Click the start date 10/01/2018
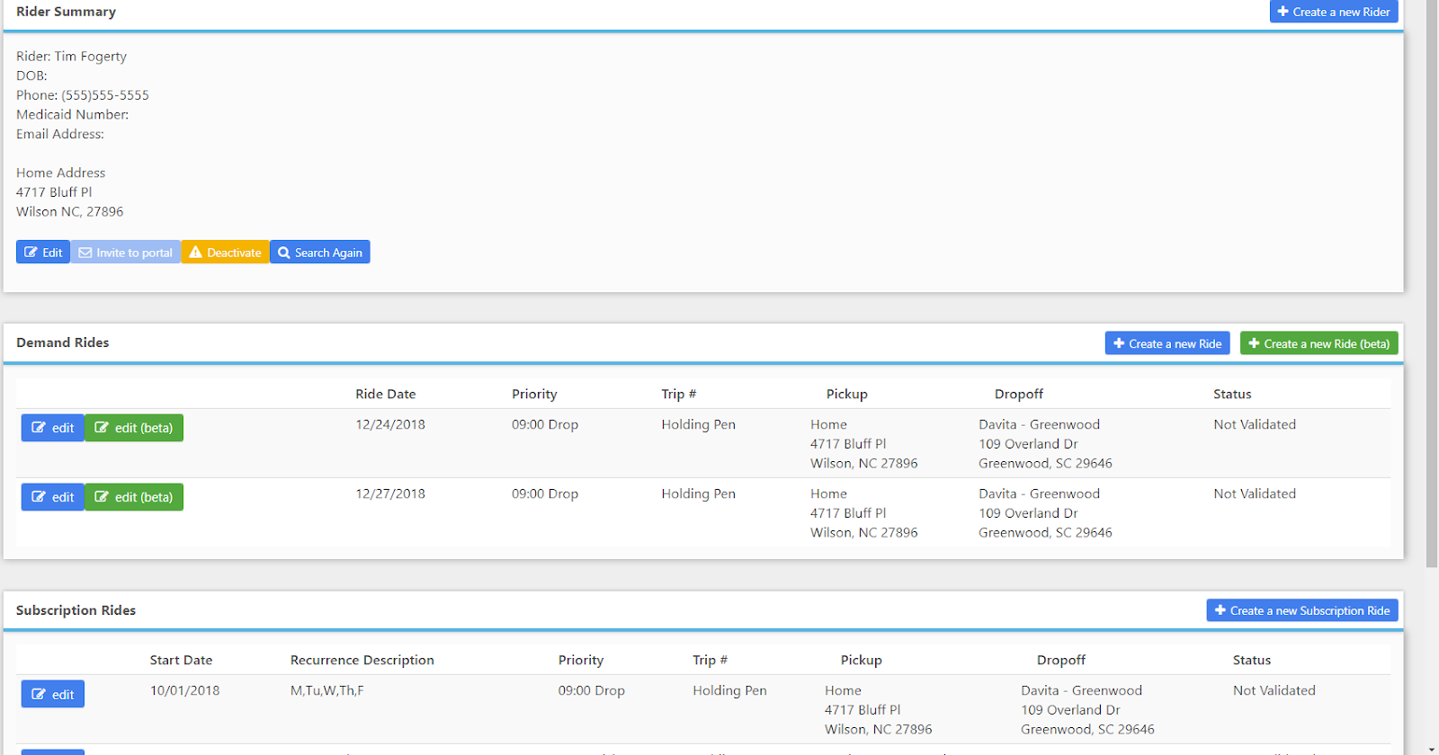Viewport: 1439px width, 755px height. coord(184,690)
